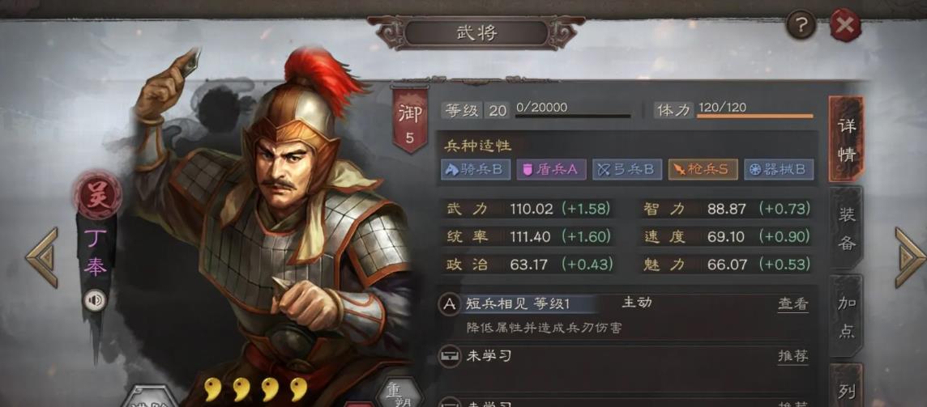The image size is (927, 407).
Task: Switch to the 详情 details tab
Action: [x=847, y=139]
